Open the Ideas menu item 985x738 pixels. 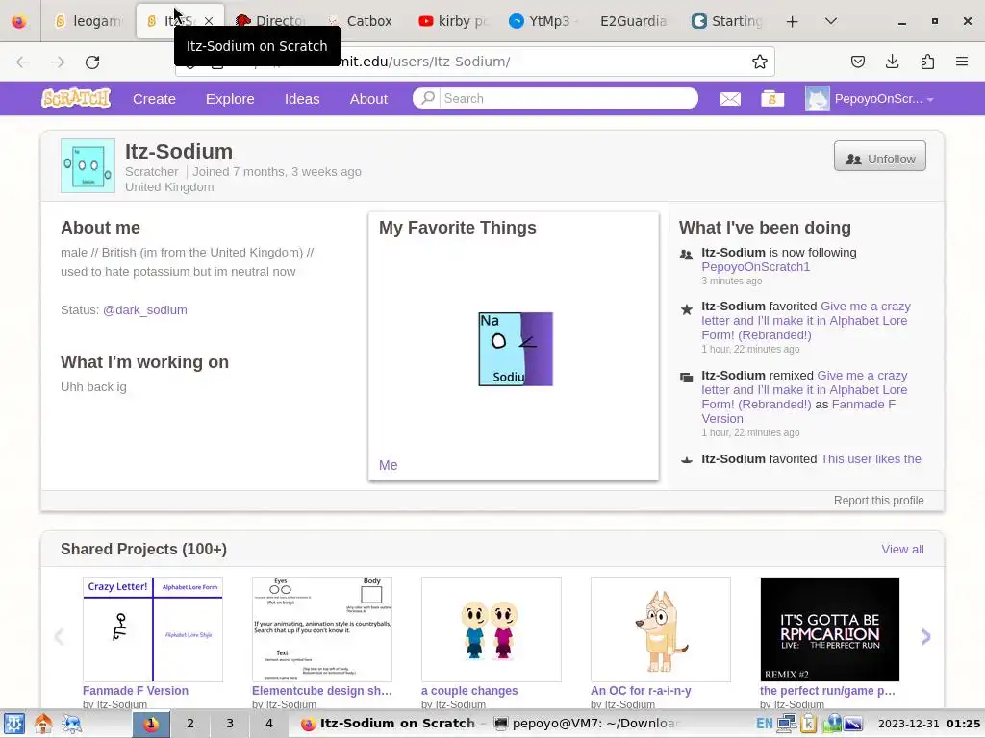point(302,99)
